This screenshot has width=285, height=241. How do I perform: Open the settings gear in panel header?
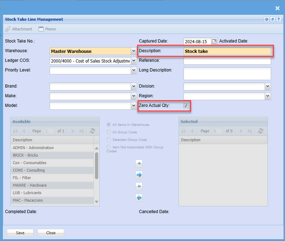(x=266, y=19)
